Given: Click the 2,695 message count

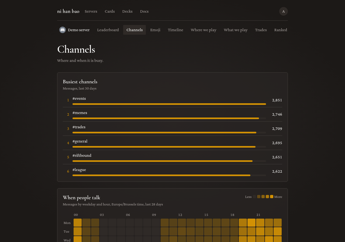Looking at the screenshot, I should pyautogui.click(x=277, y=143).
